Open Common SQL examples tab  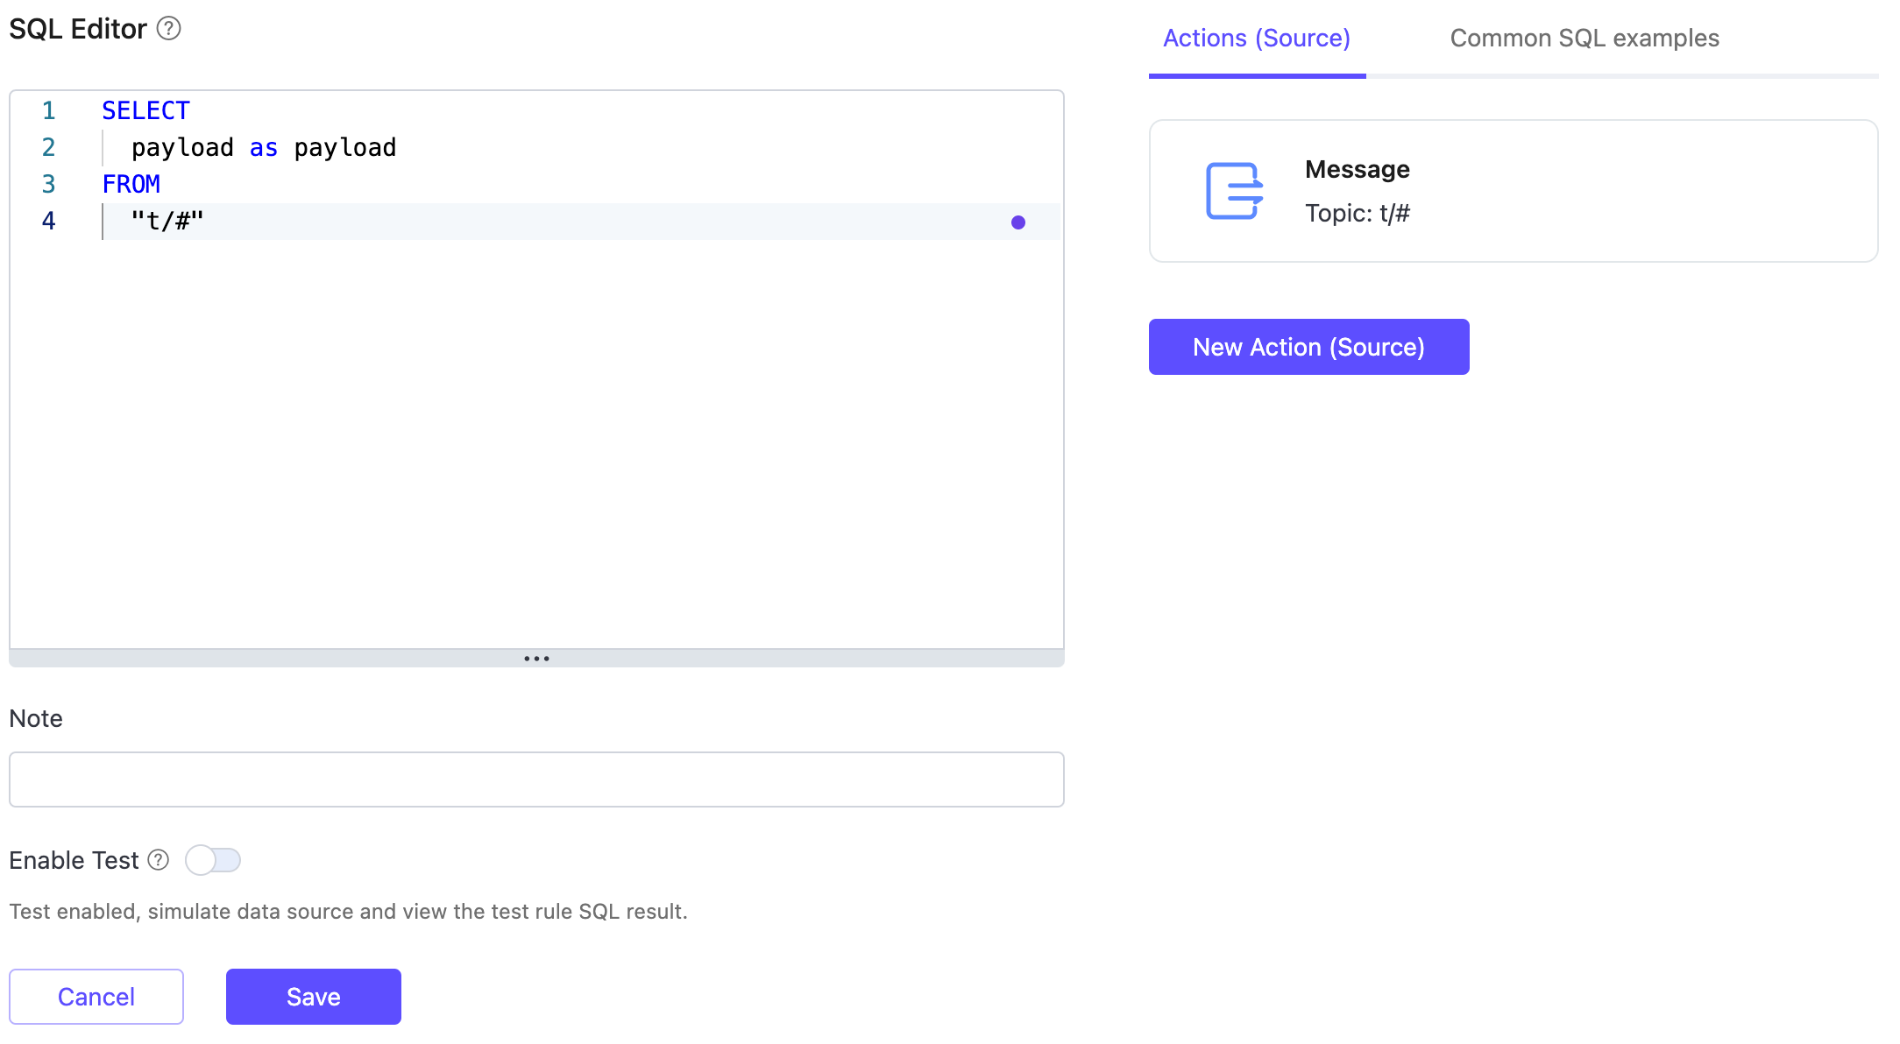pos(1585,39)
